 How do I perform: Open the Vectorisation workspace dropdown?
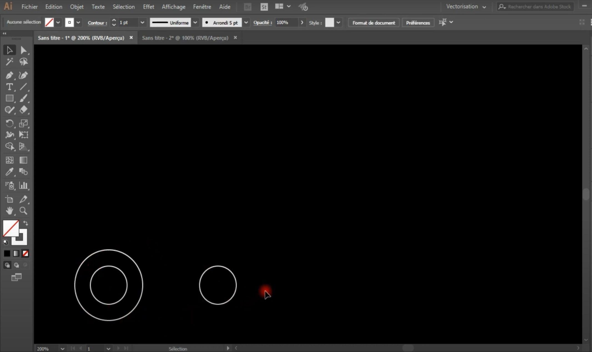(466, 7)
